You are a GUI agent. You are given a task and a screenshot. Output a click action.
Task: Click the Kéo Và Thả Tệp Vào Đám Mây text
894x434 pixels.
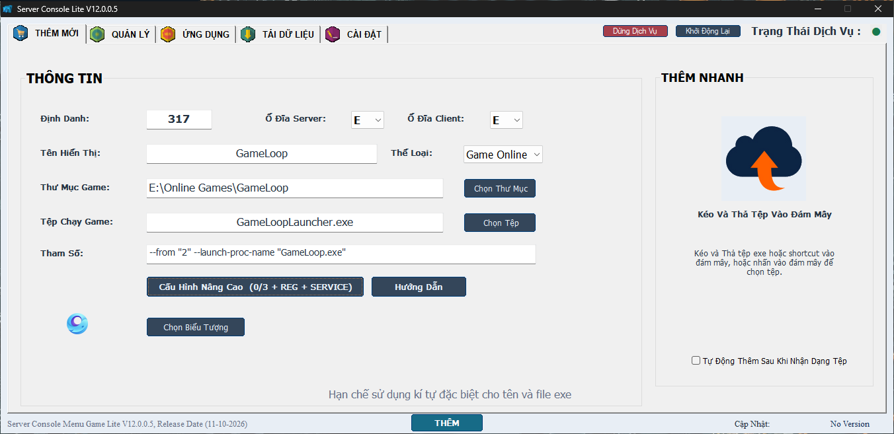(764, 215)
